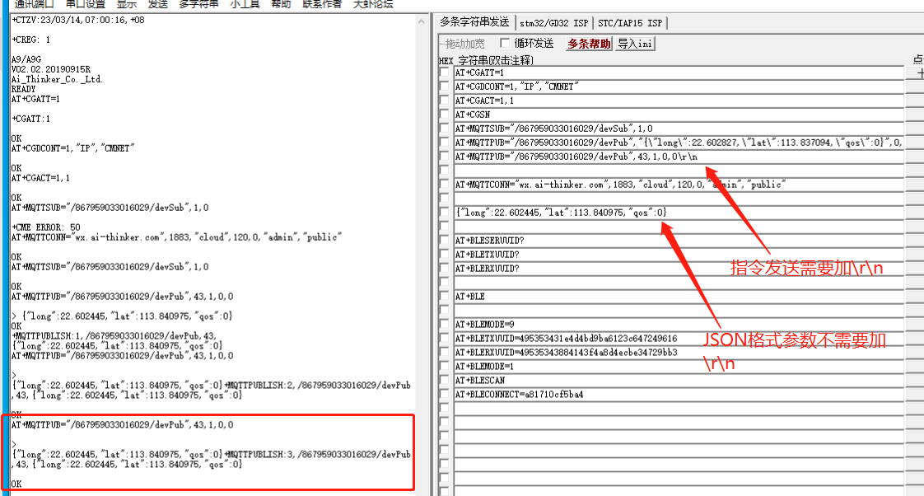924x496 pixels.
Task: Click the 字符串(双击注释) column header
Action: click(x=496, y=60)
